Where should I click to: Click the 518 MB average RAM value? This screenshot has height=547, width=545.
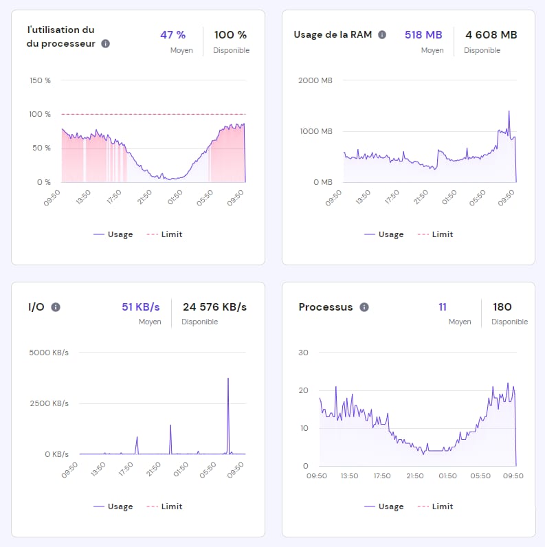point(423,34)
